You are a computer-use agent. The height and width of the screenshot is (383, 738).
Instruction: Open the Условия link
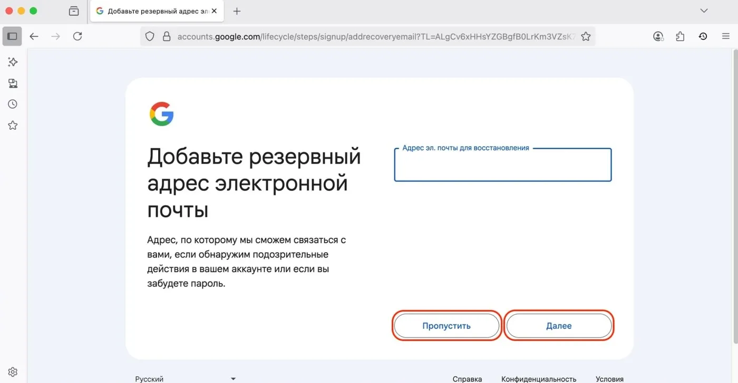point(609,379)
